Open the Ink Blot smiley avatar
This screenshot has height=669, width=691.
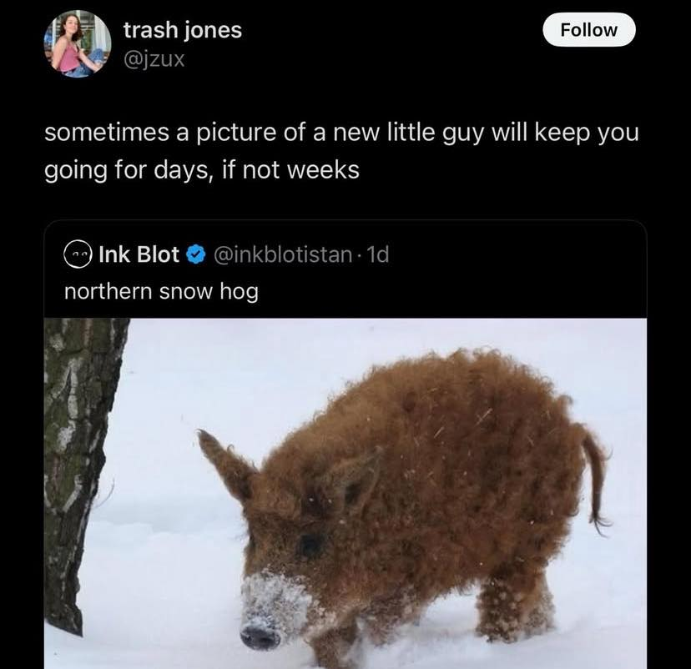(78, 254)
